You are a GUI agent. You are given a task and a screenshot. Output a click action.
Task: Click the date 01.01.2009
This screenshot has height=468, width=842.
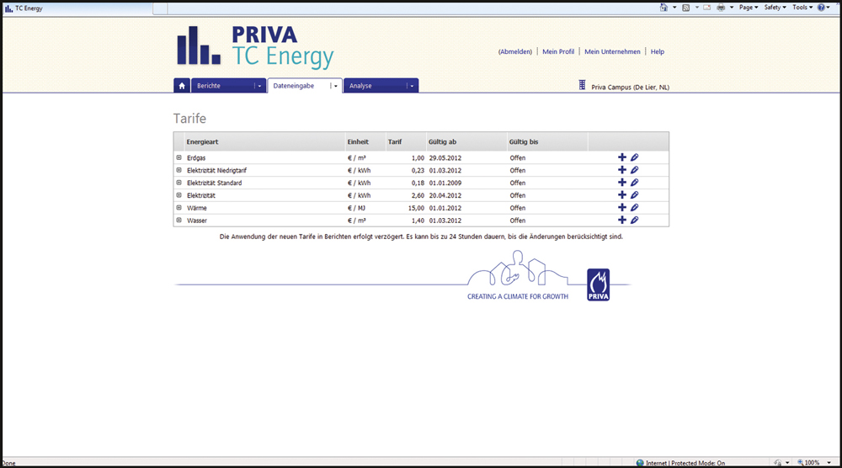445,183
